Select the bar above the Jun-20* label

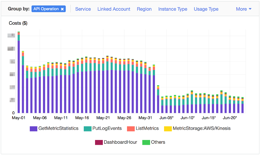[x=230, y=104]
